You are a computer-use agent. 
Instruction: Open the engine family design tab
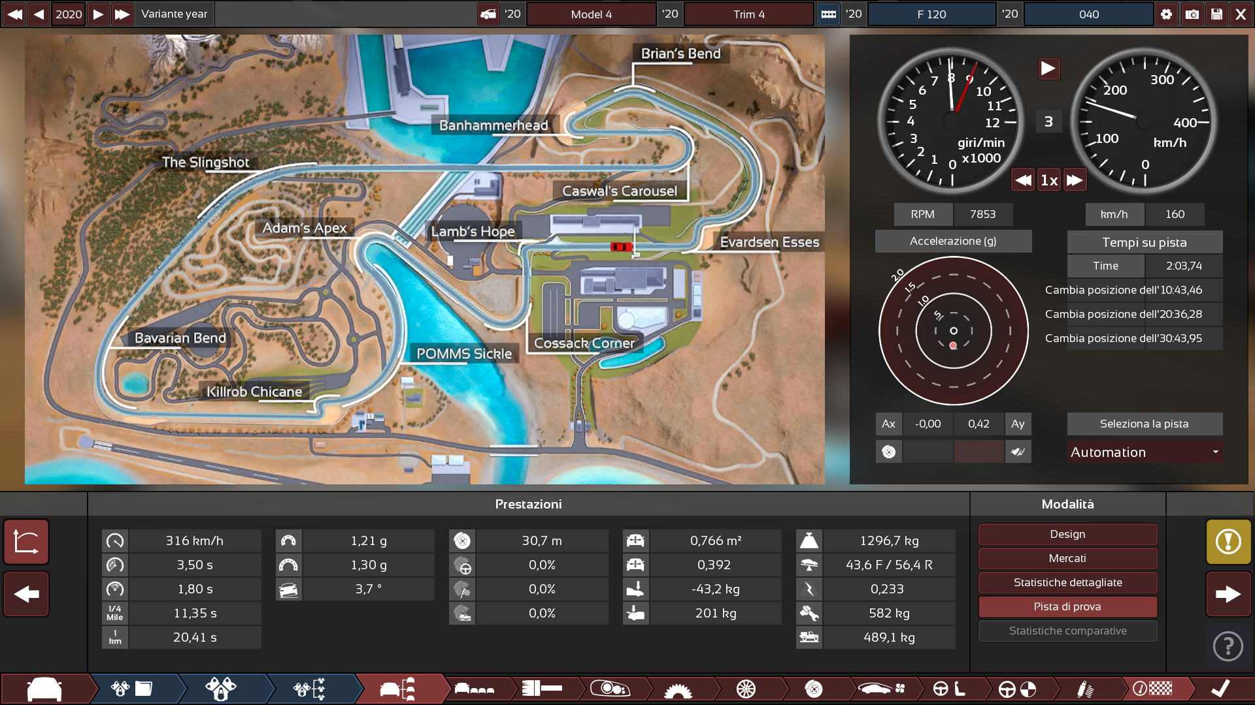point(131,689)
